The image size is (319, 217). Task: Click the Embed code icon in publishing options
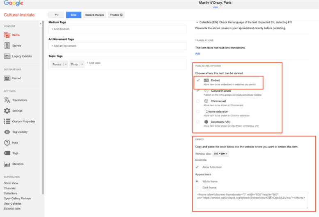point(206,81)
